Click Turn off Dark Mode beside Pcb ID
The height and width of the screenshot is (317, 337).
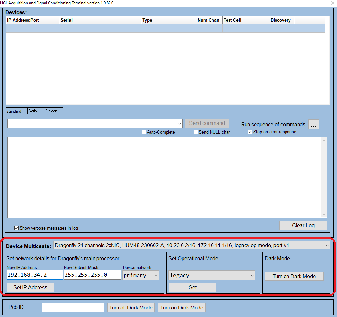[131, 308]
